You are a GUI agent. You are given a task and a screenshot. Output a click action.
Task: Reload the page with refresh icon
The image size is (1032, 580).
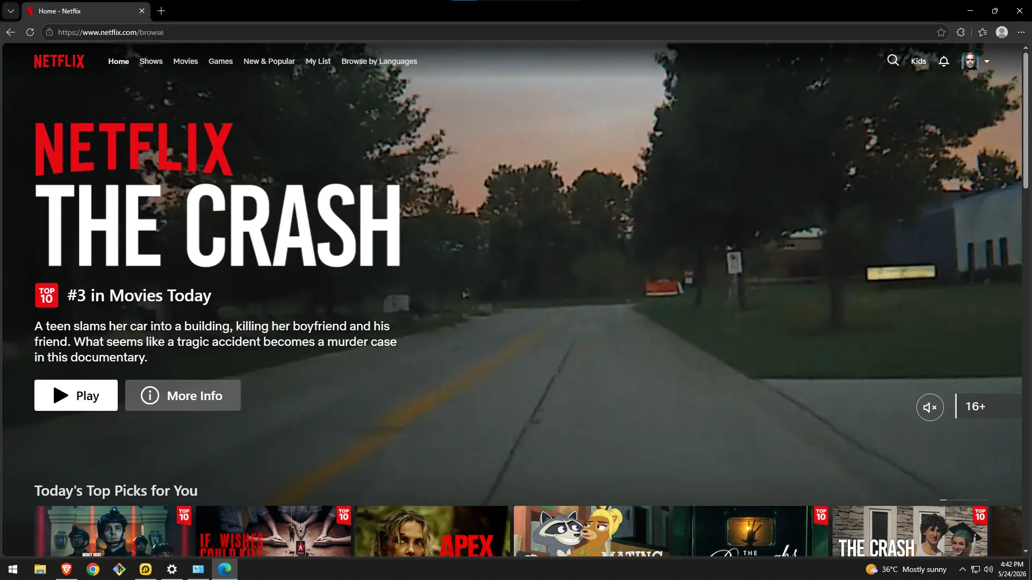pyautogui.click(x=30, y=32)
